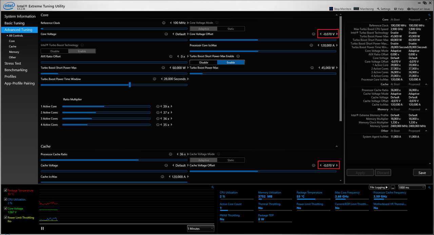434x235 pixels.
Task: Click the Turbo Boost Power Time Window slider handle
Action: click(x=130, y=85)
